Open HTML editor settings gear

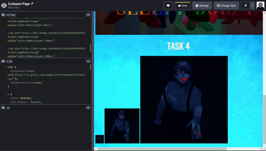point(3,15)
